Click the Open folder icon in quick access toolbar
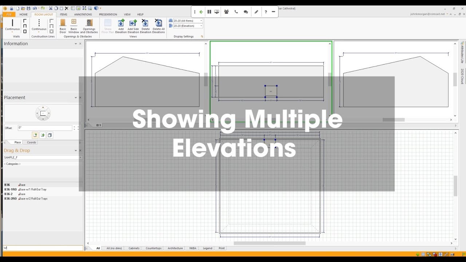Viewport: 466px width, 262px height. (x=23, y=8)
